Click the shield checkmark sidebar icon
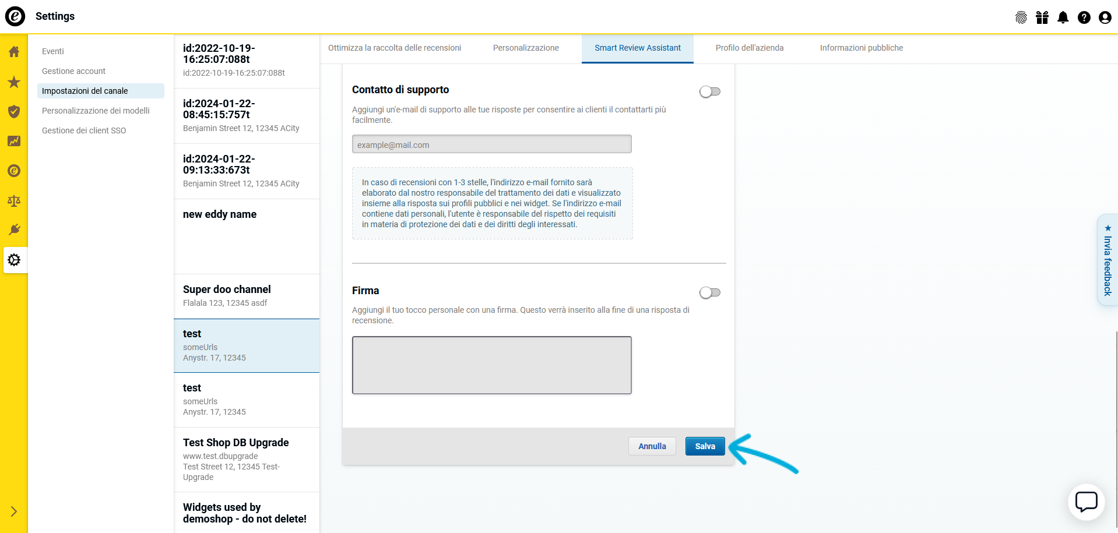Image resolution: width=1118 pixels, height=533 pixels. (14, 112)
